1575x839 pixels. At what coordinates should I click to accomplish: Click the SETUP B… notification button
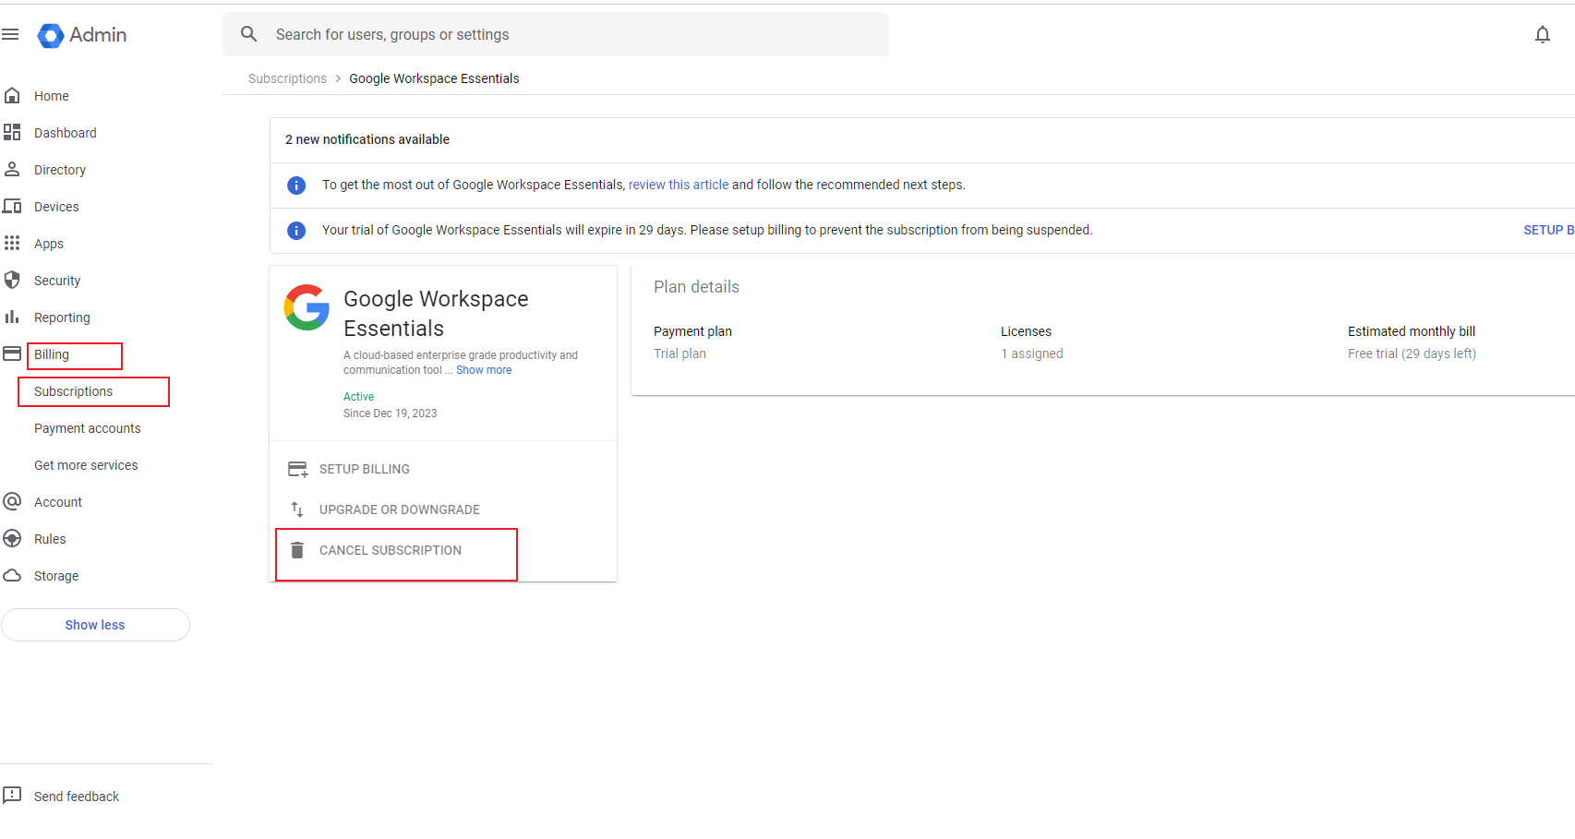1548,230
